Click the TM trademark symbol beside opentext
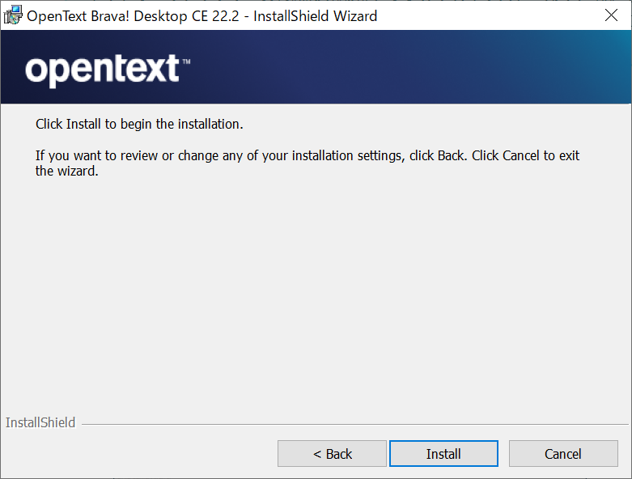Screen dimensions: 632x479 [x=186, y=61]
